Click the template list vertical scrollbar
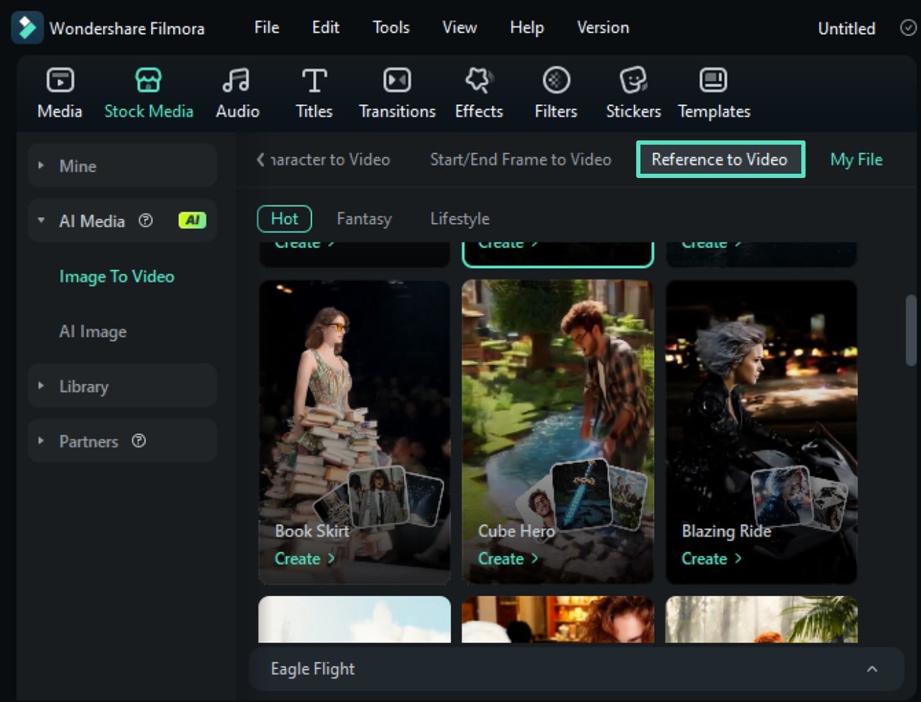This screenshot has width=921, height=702. (910, 330)
